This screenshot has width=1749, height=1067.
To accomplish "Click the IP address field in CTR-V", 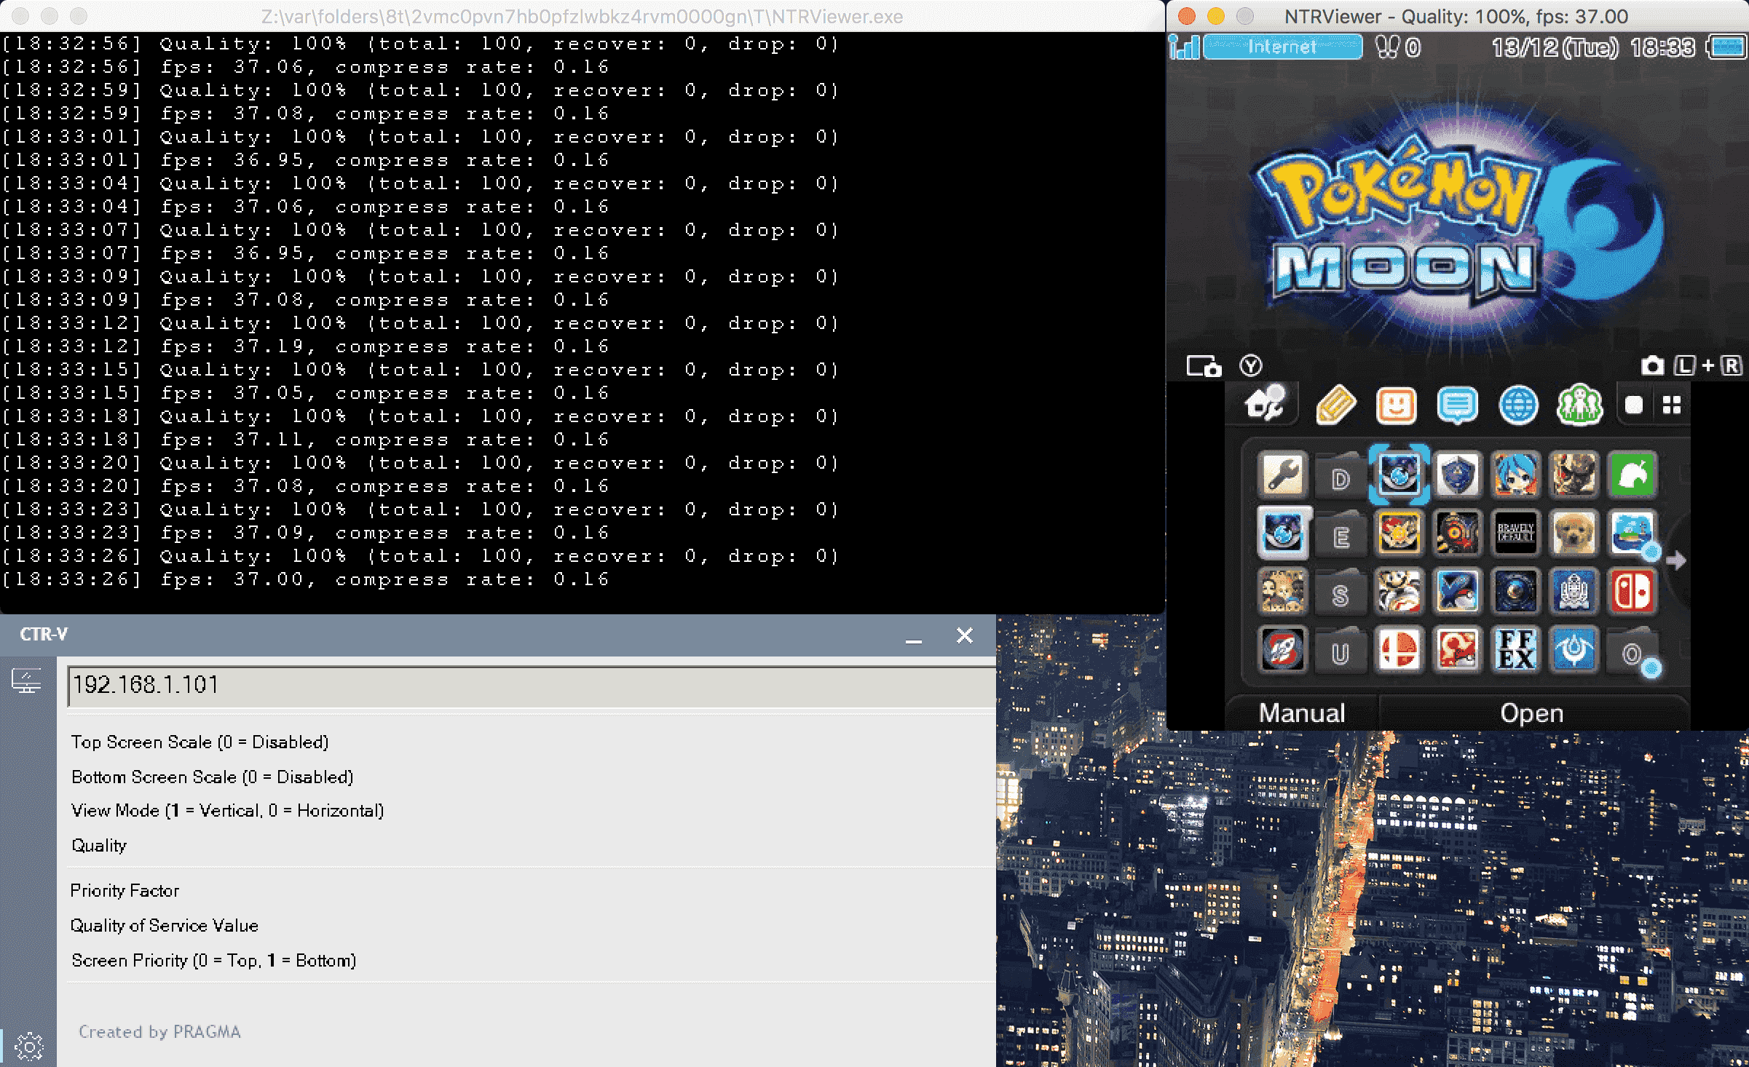I will point(532,686).
